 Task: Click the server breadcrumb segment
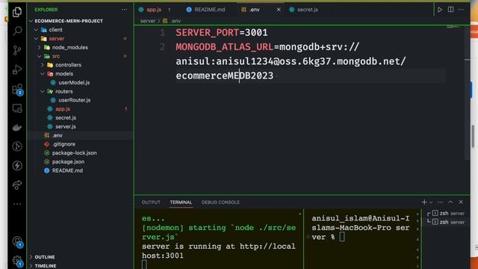click(148, 21)
